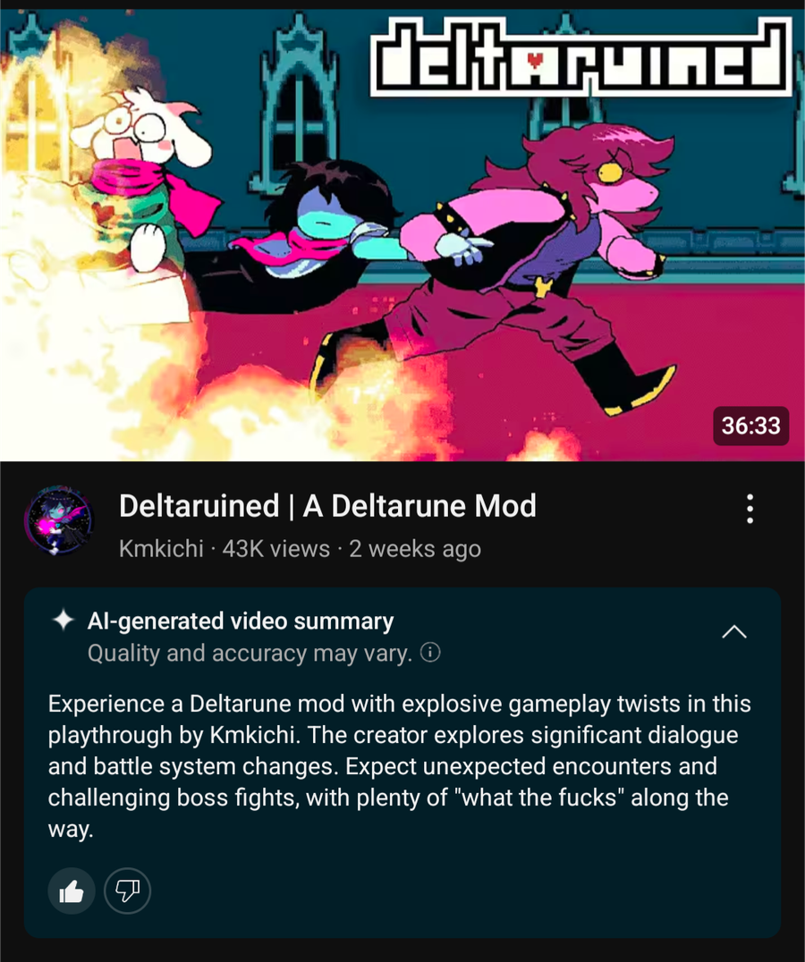Click the thumbs up on summary

72,890
